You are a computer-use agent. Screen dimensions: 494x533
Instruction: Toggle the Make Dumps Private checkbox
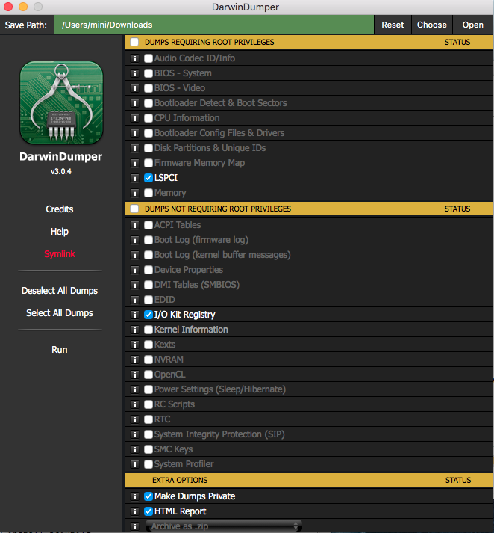(x=148, y=496)
